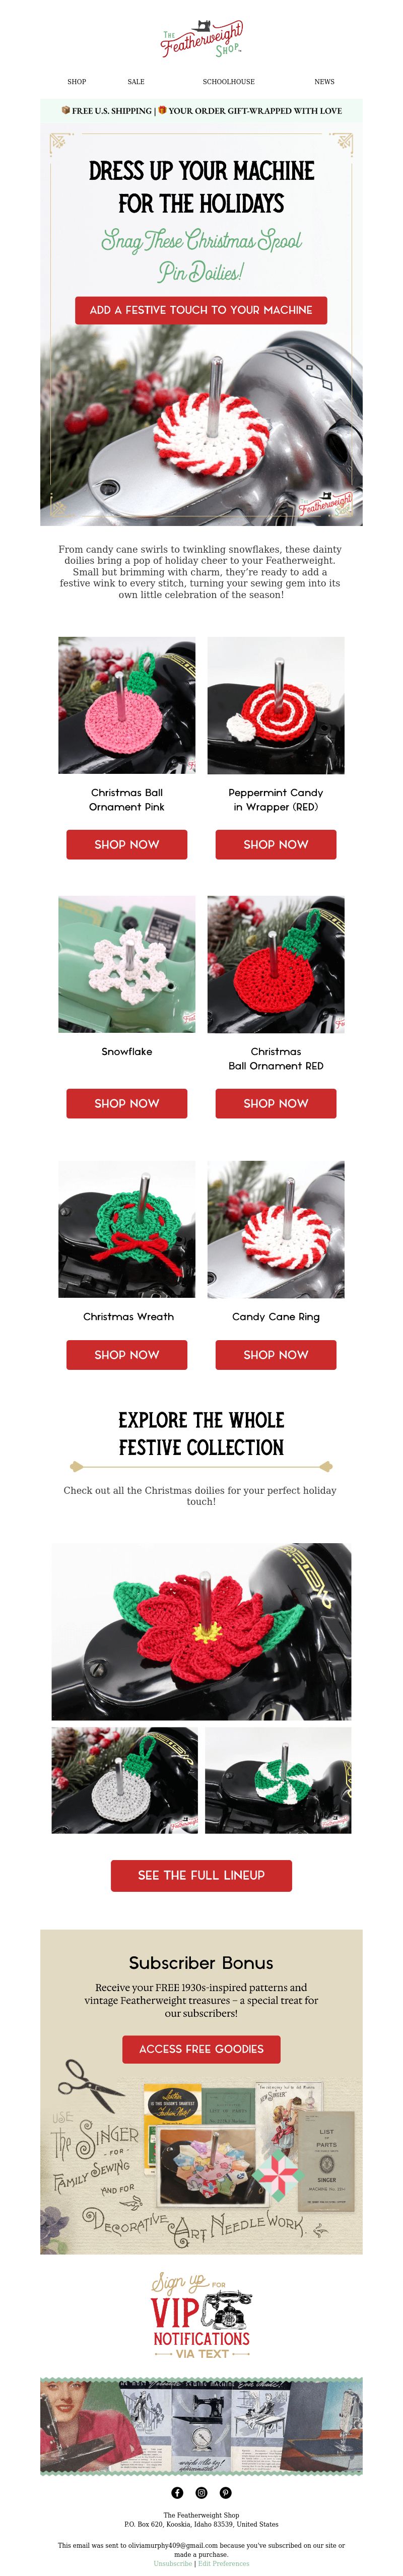This screenshot has height=2576, width=403.
Task: Open the Pinterest icon in footer
Action: pos(226,2492)
